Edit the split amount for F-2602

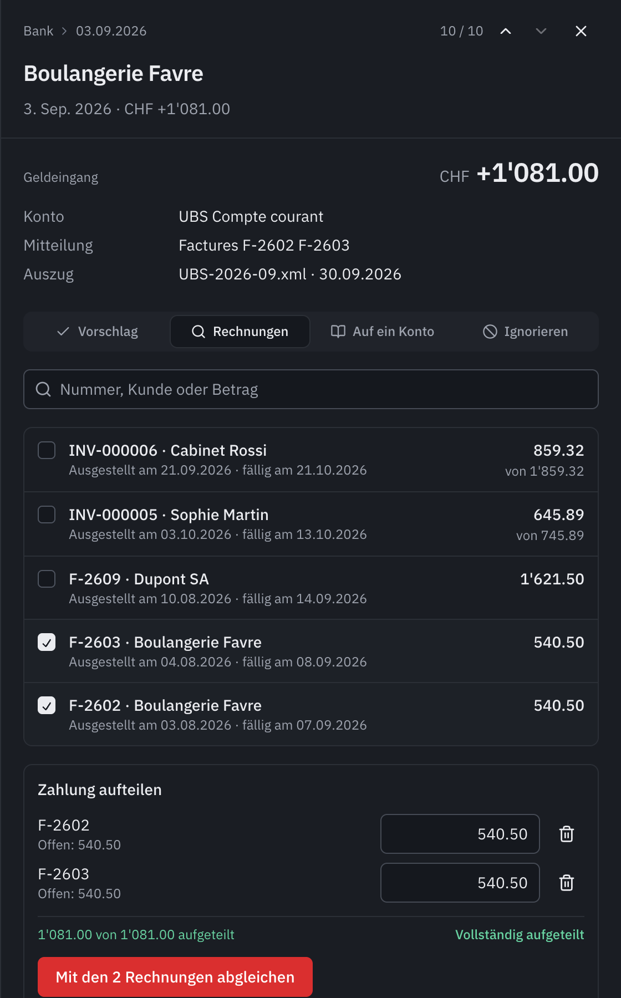(460, 834)
